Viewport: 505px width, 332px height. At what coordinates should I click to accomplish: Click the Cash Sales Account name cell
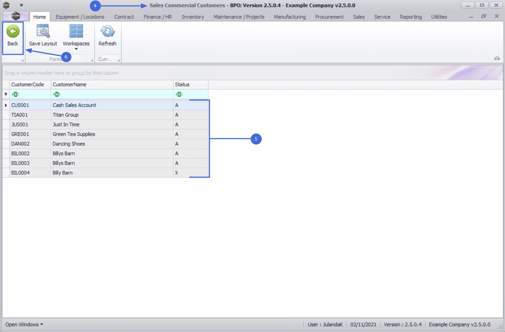[x=112, y=105]
